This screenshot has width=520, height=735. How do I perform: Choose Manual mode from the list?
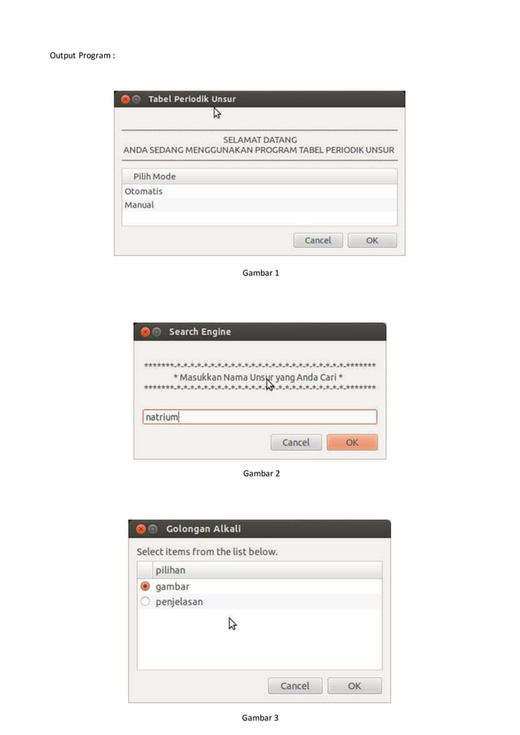tap(259, 205)
